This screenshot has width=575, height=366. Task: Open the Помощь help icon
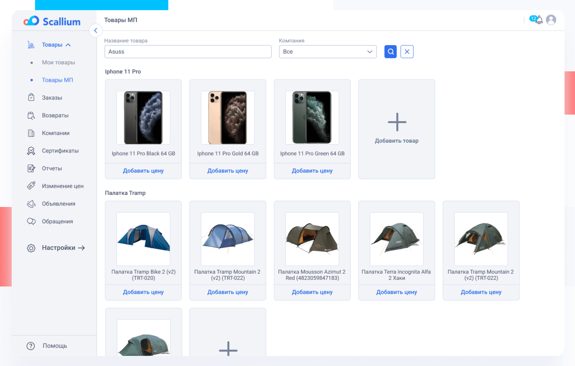31,346
